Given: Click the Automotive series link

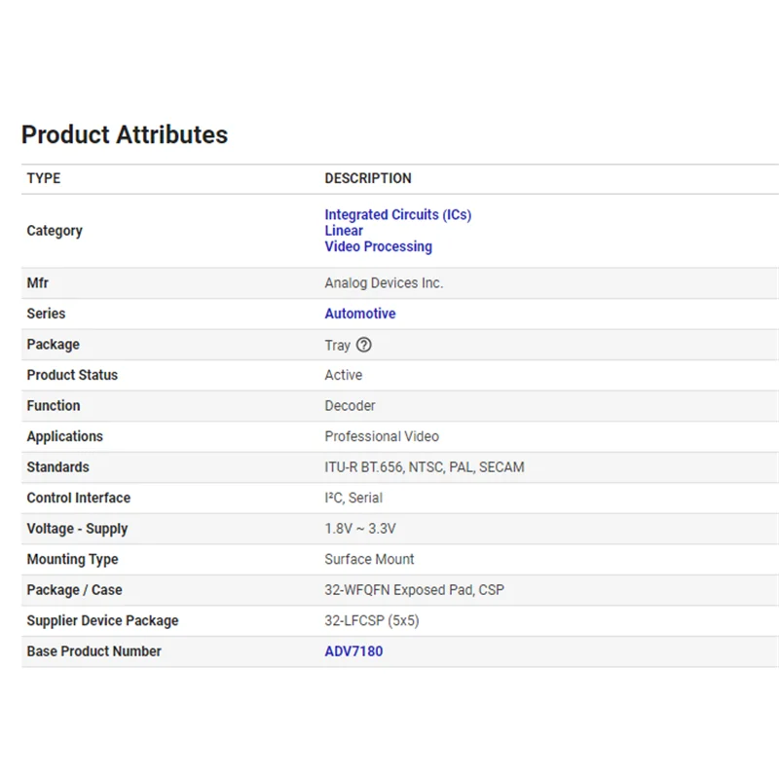Looking at the screenshot, I should [359, 314].
